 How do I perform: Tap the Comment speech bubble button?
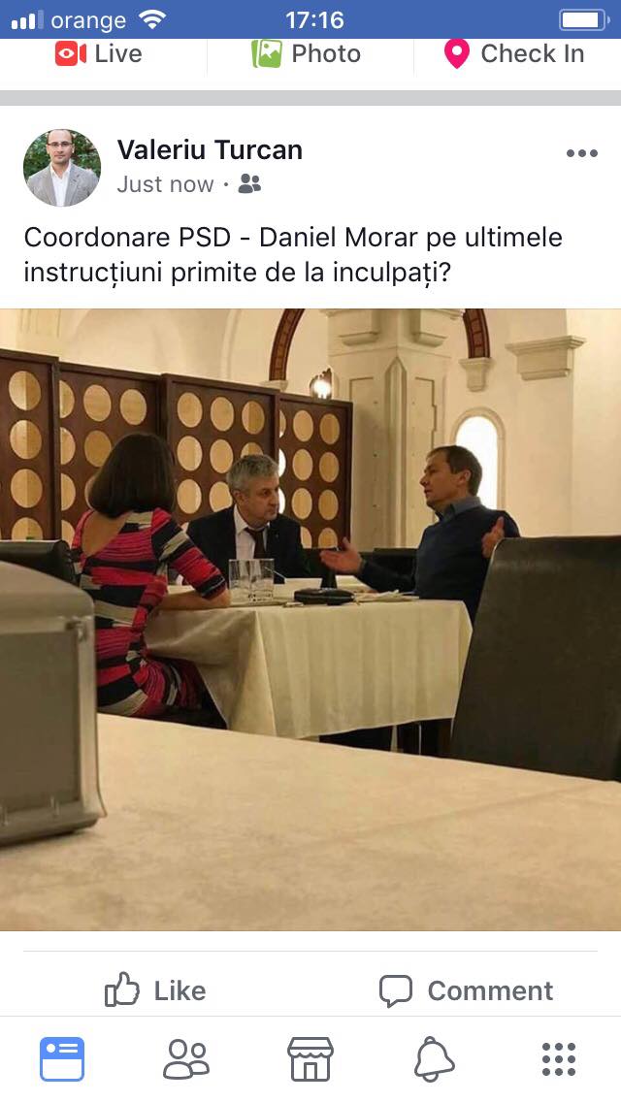point(467,990)
